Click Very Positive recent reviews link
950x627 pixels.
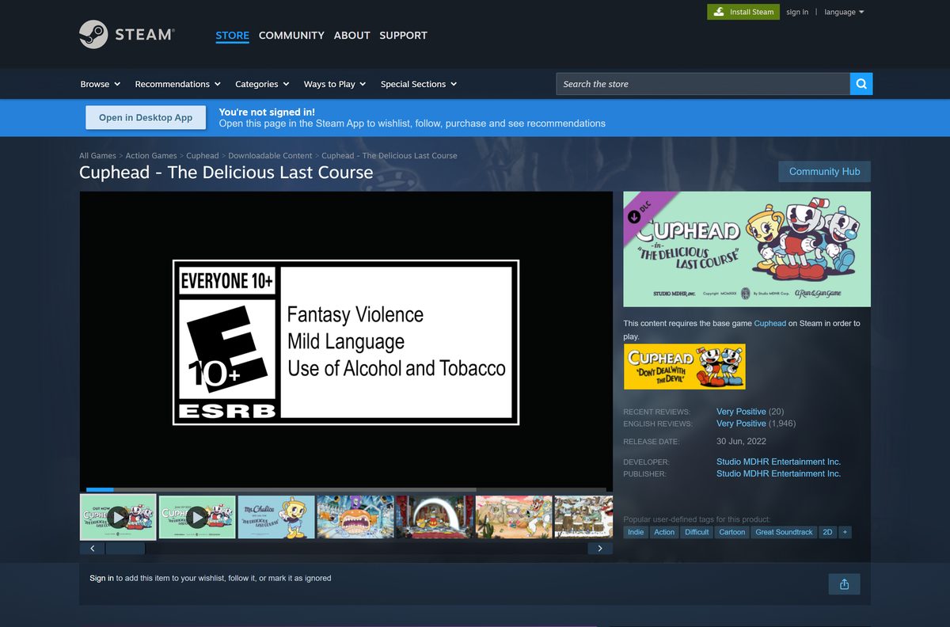tap(741, 412)
